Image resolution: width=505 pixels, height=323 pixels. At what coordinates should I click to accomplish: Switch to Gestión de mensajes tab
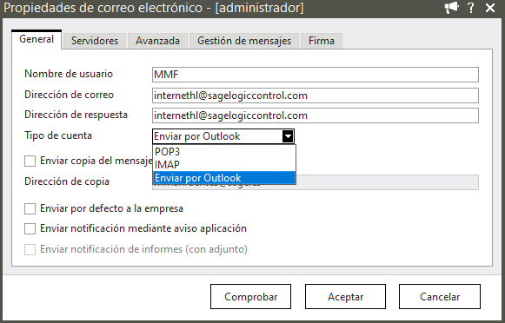244,41
